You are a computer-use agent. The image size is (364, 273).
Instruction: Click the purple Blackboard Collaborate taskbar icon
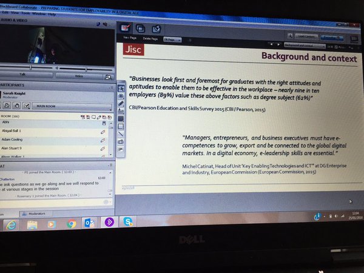pyautogui.click(x=109, y=222)
